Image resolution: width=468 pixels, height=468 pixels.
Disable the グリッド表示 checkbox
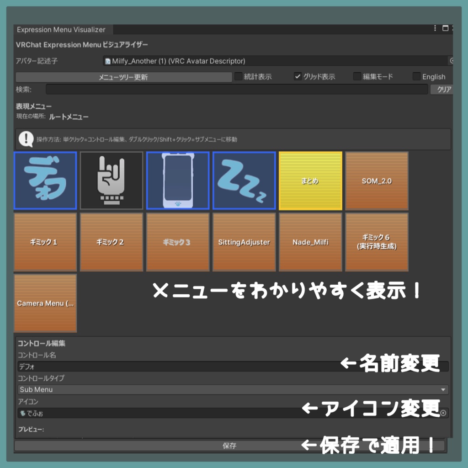298,76
